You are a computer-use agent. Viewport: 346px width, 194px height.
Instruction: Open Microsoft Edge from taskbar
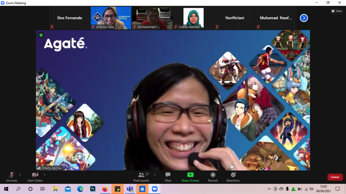(x=80, y=189)
